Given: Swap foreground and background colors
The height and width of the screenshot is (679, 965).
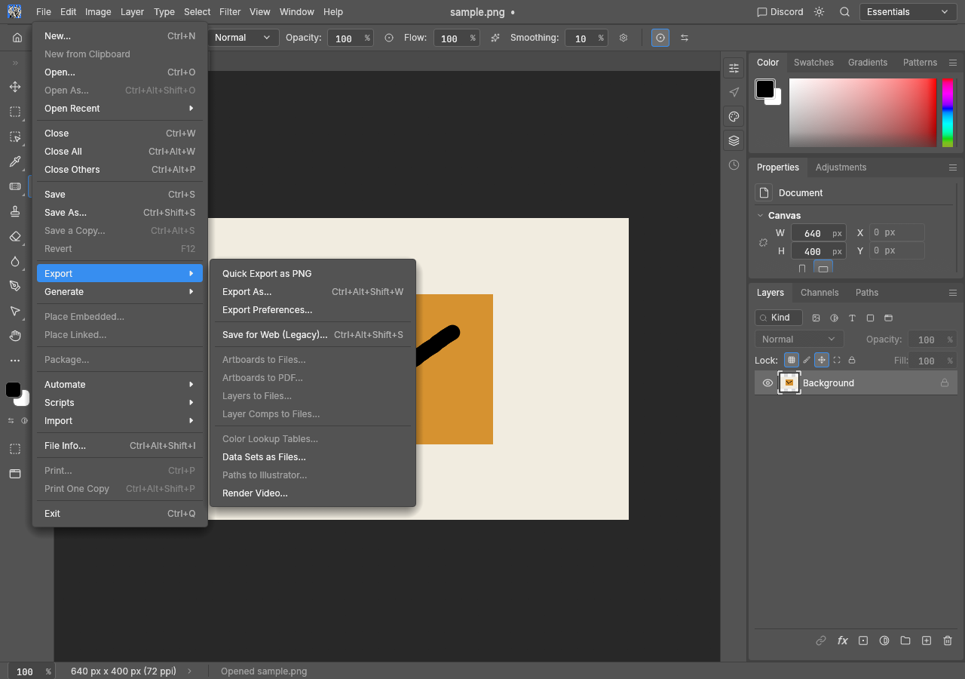Looking at the screenshot, I should (11, 420).
